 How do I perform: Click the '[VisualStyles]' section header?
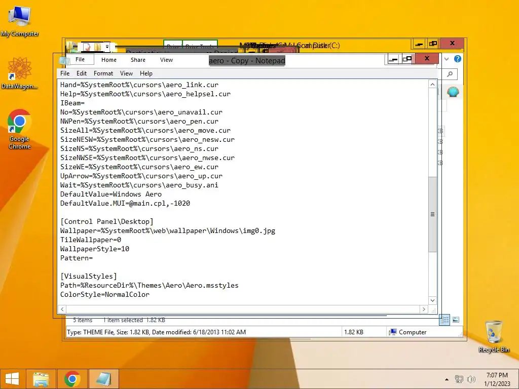pyautogui.click(x=88, y=276)
